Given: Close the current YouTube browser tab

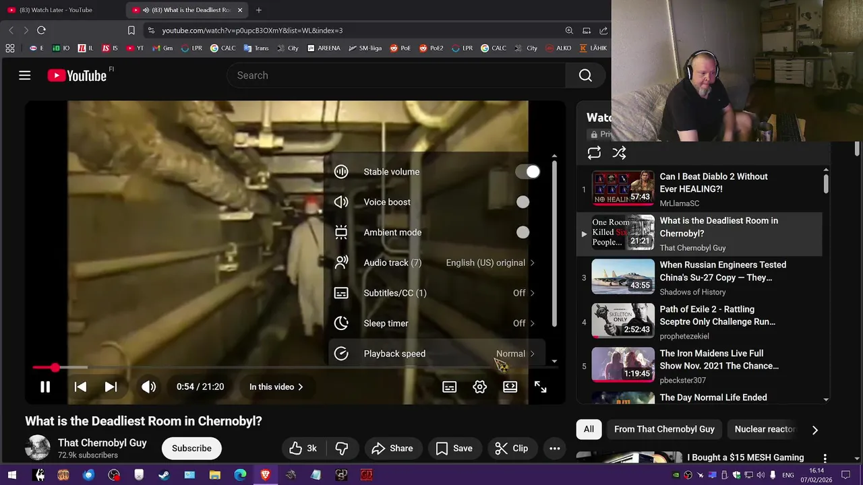Looking at the screenshot, I should 240,10.
